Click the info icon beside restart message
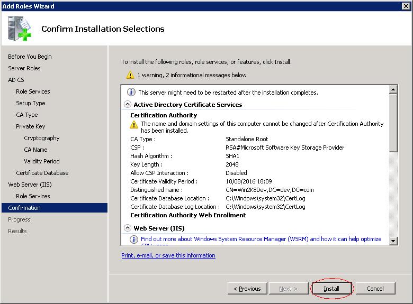413x304 pixels. 131,93
